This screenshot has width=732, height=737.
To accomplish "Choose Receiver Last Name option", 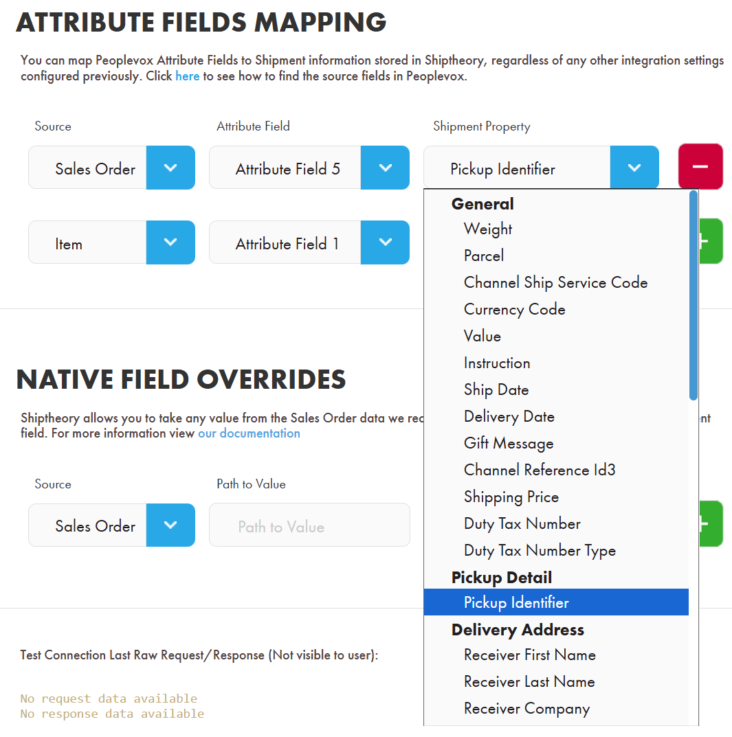I will click(556, 681).
